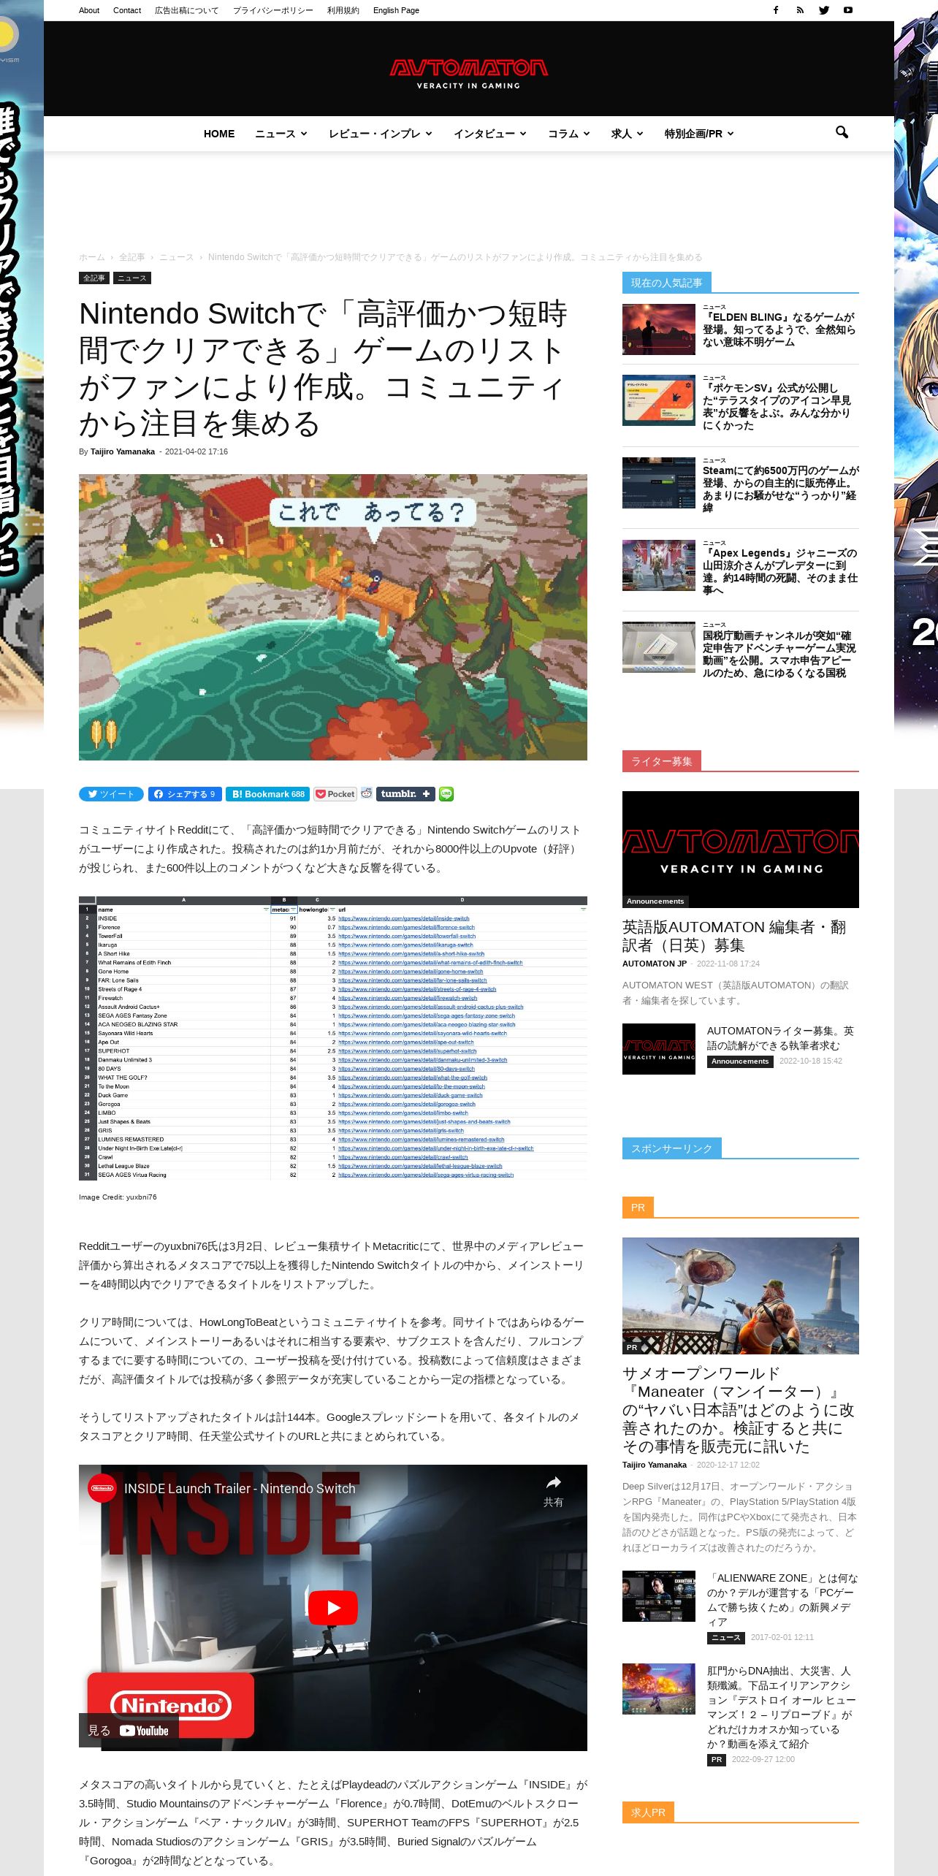Open the Twitter icon in top bar
This screenshot has height=1876, width=938.
[x=824, y=10]
